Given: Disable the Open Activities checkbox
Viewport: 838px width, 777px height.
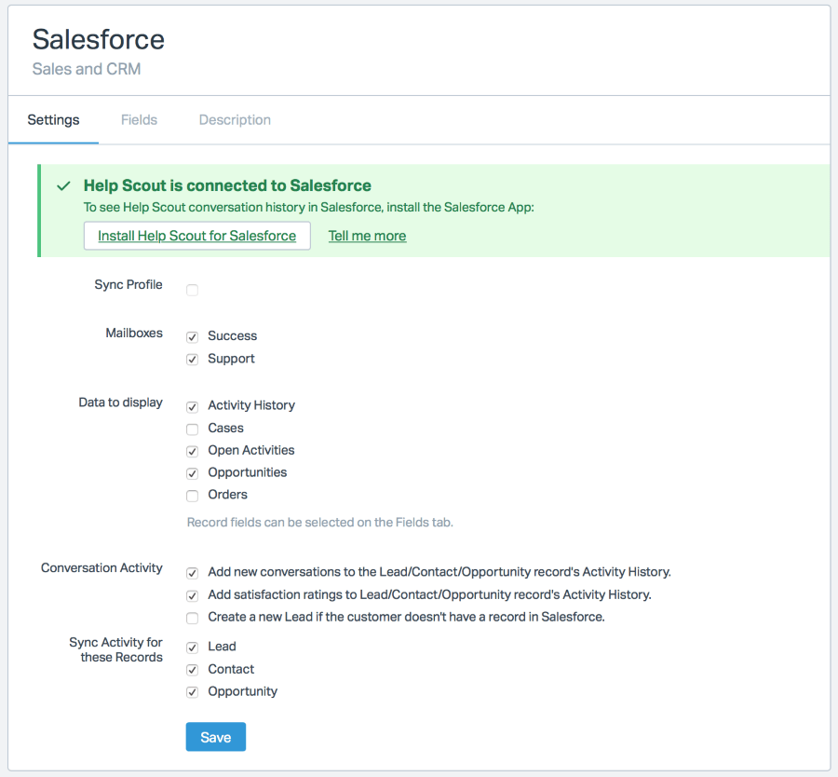Looking at the screenshot, I should click(192, 451).
